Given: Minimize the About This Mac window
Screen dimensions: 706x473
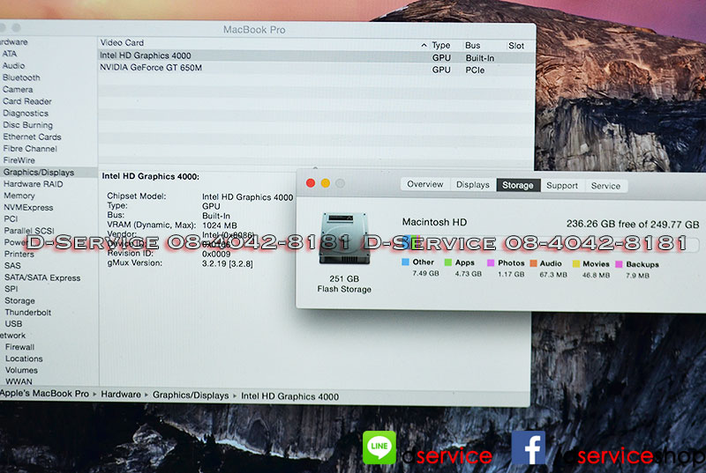Looking at the screenshot, I should click(325, 183).
